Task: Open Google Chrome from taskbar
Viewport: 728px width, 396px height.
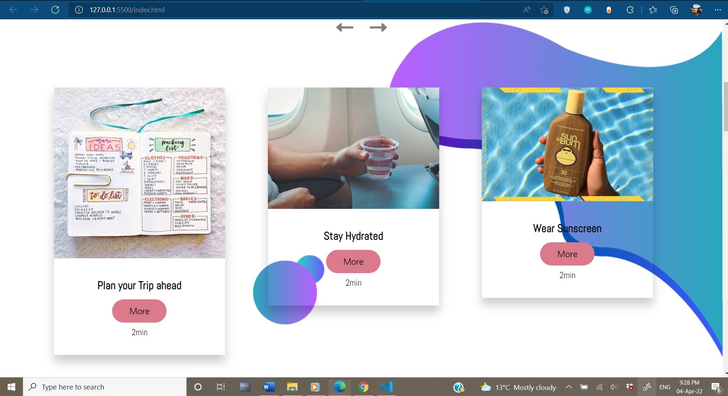Action: pyautogui.click(x=363, y=387)
